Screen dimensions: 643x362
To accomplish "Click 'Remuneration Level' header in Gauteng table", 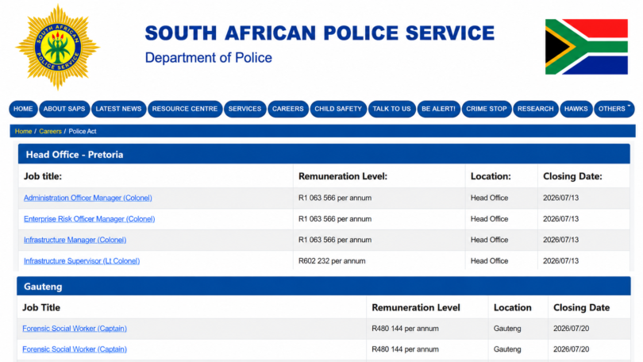I will pos(416,307).
